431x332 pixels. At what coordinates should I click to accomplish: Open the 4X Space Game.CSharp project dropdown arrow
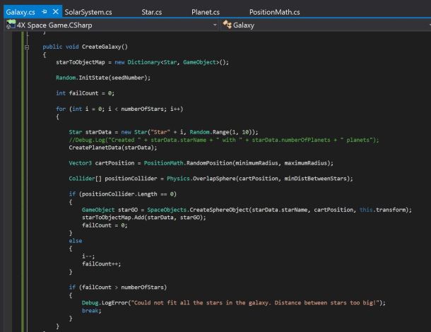pyautogui.click(x=215, y=25)
